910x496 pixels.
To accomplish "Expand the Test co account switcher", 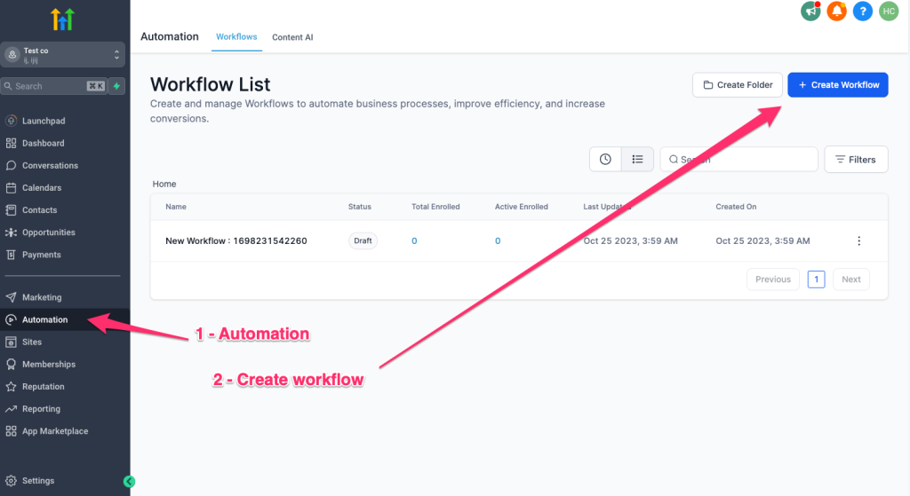I will tap(63, 54).
